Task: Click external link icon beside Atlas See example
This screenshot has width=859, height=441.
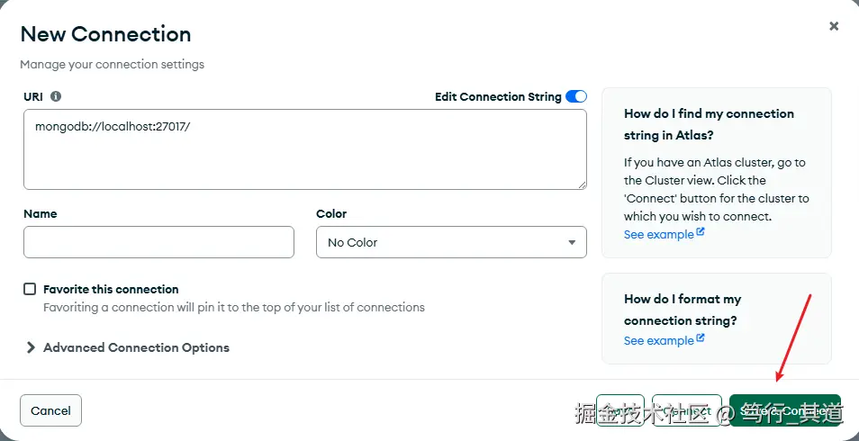Action: [701, 233]
